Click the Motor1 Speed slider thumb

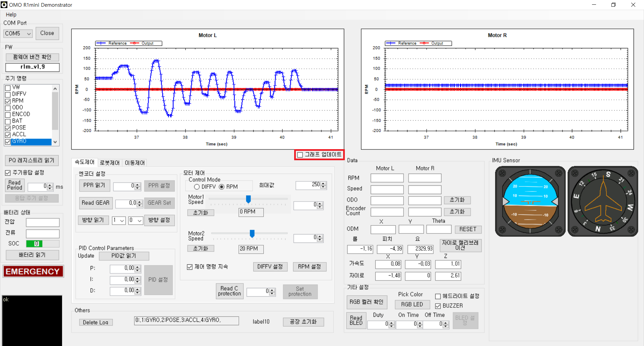(x=248, y=199)
